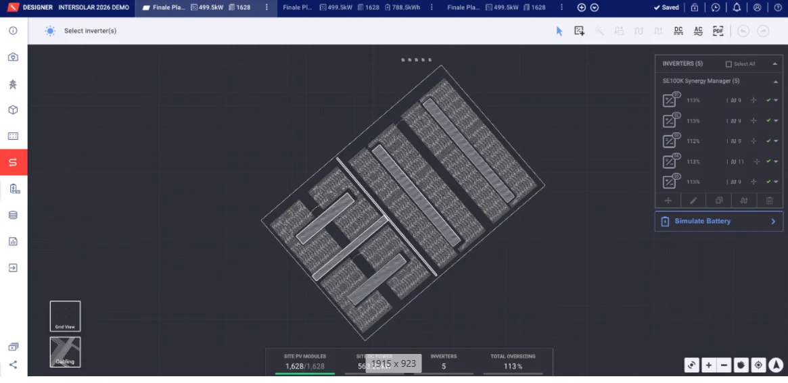Click the Saved status indicator
Viewport: 788px width, 383px height.
click(666, 7)
